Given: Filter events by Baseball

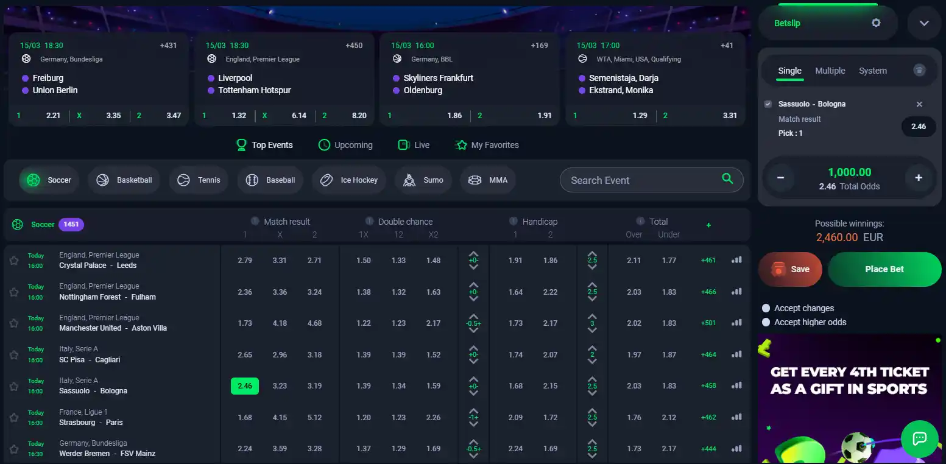Looking at the screenshot, I should [x=270, y=180].
